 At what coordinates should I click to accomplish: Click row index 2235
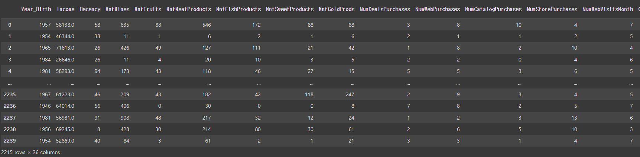(10, 94)
